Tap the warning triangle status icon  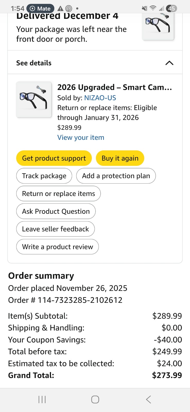click(61, 8)
